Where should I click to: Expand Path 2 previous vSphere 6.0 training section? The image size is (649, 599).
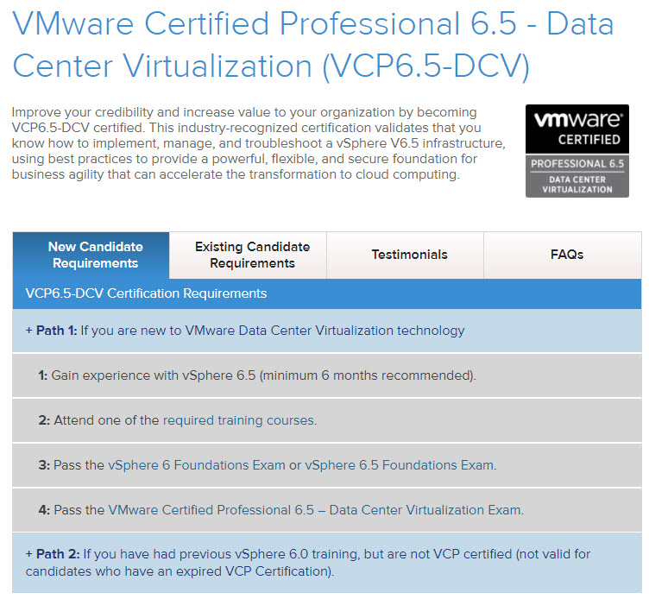[x=327, y=563]
